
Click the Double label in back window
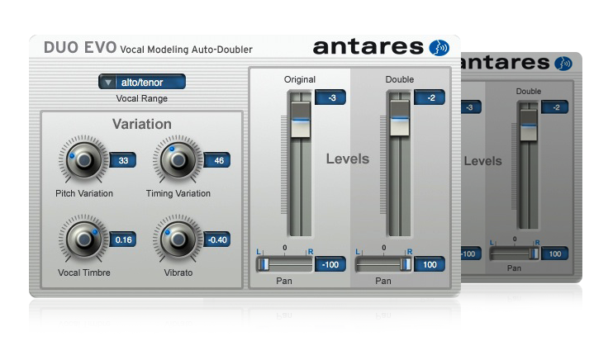pos(529,92)
